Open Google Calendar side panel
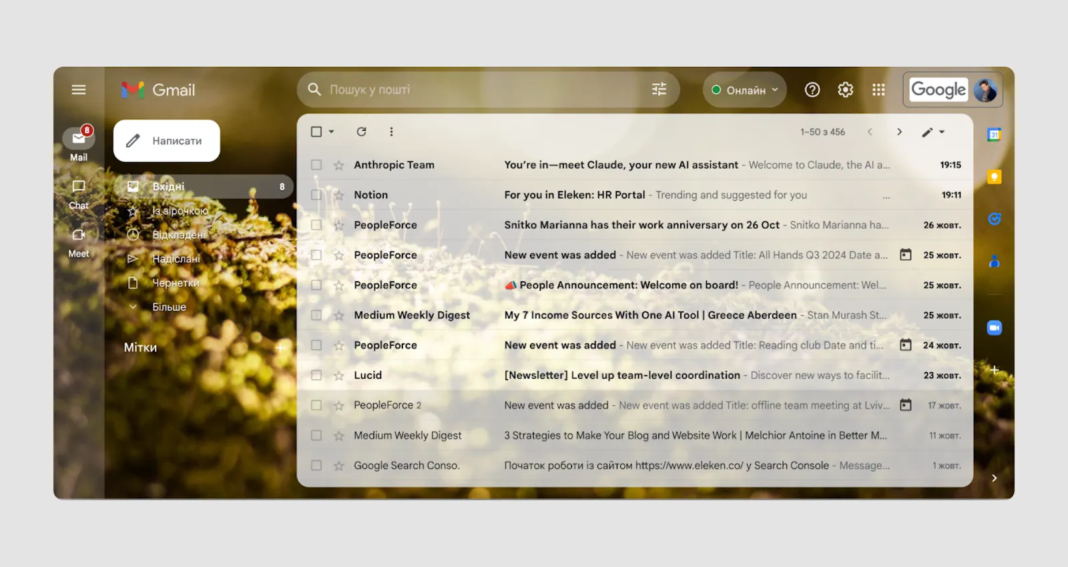This screenshot has width=1068, height=567. click(x=995, y=135)
